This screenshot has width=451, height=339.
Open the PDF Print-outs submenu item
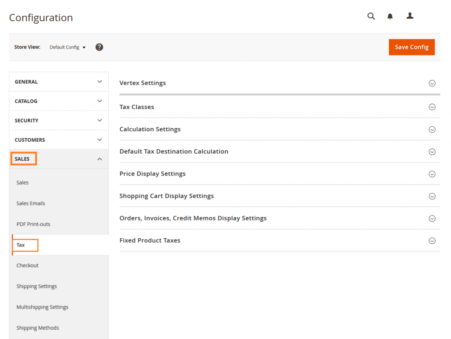click(33, 224)
